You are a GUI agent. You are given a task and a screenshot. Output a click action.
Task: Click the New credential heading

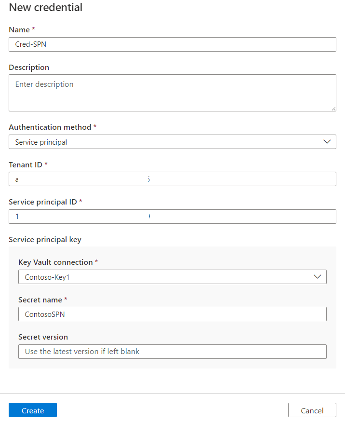(45, 8)
